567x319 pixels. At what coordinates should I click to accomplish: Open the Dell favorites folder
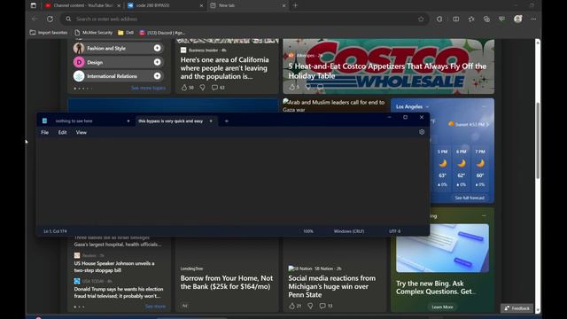126,33
